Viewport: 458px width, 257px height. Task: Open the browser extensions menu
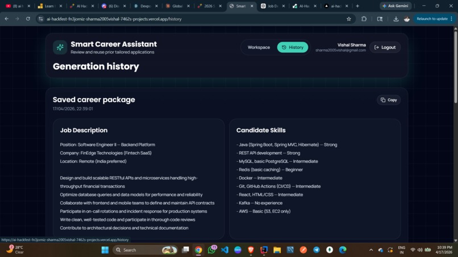pyautogui.click(x=364, y=19)
